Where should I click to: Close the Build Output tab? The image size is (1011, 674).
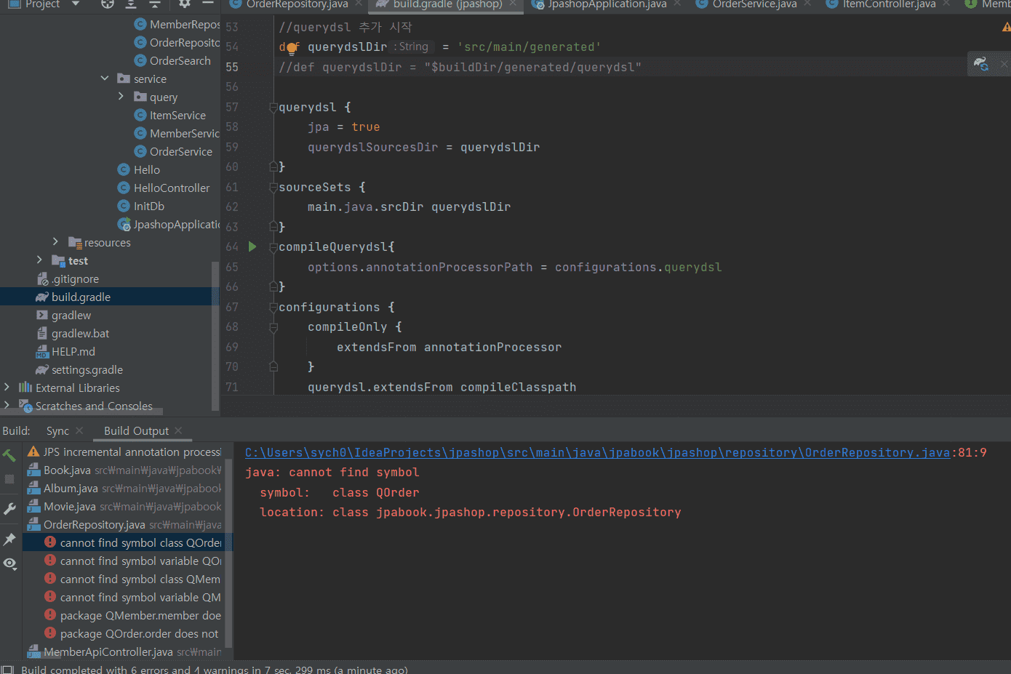point(178,430)
